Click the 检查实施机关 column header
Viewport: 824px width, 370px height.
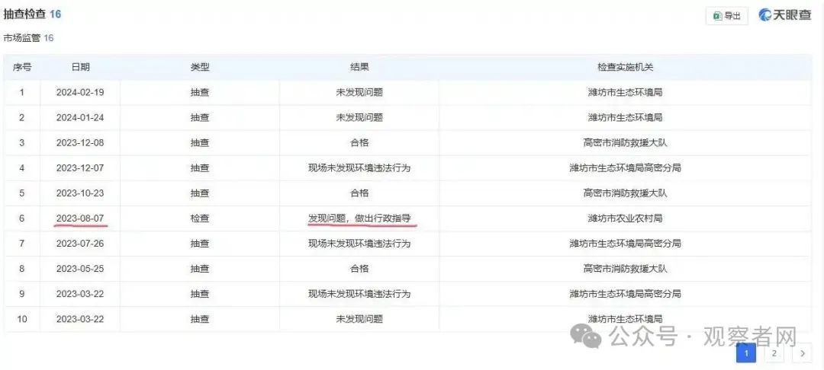(x=626, y=67)
